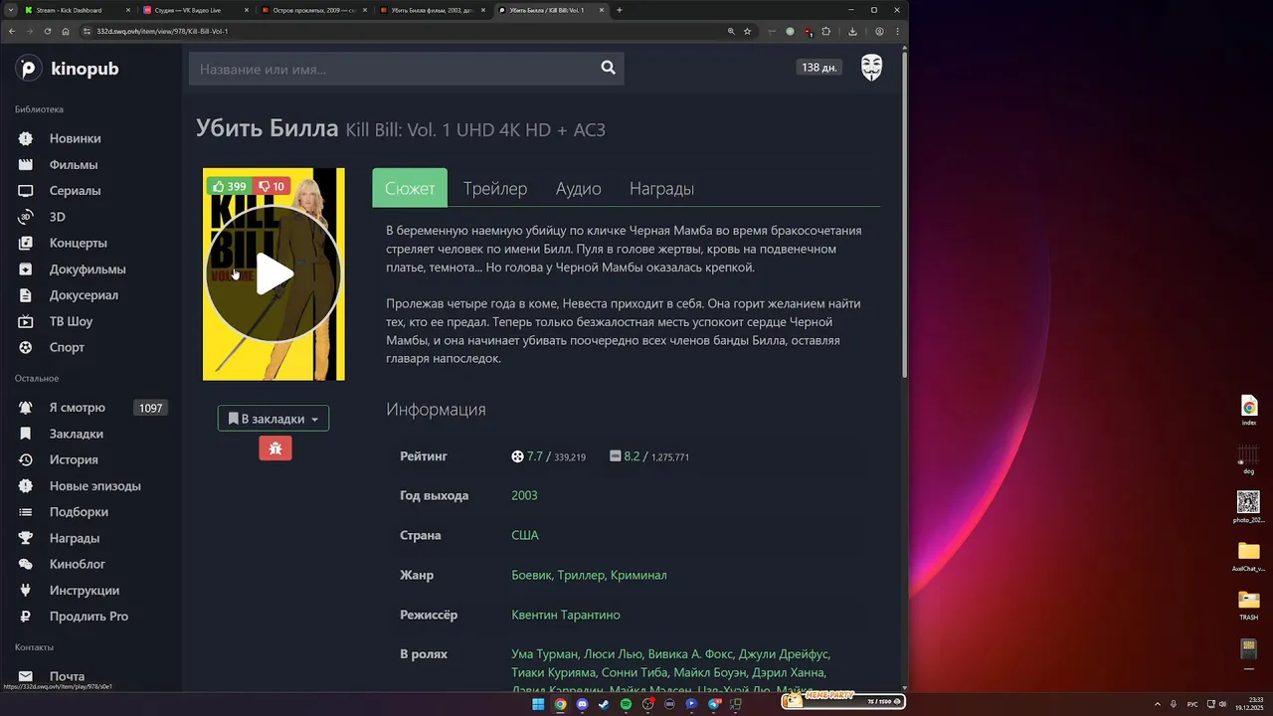Click the Guy Fawkes mask profile avatar

(871, 68)
